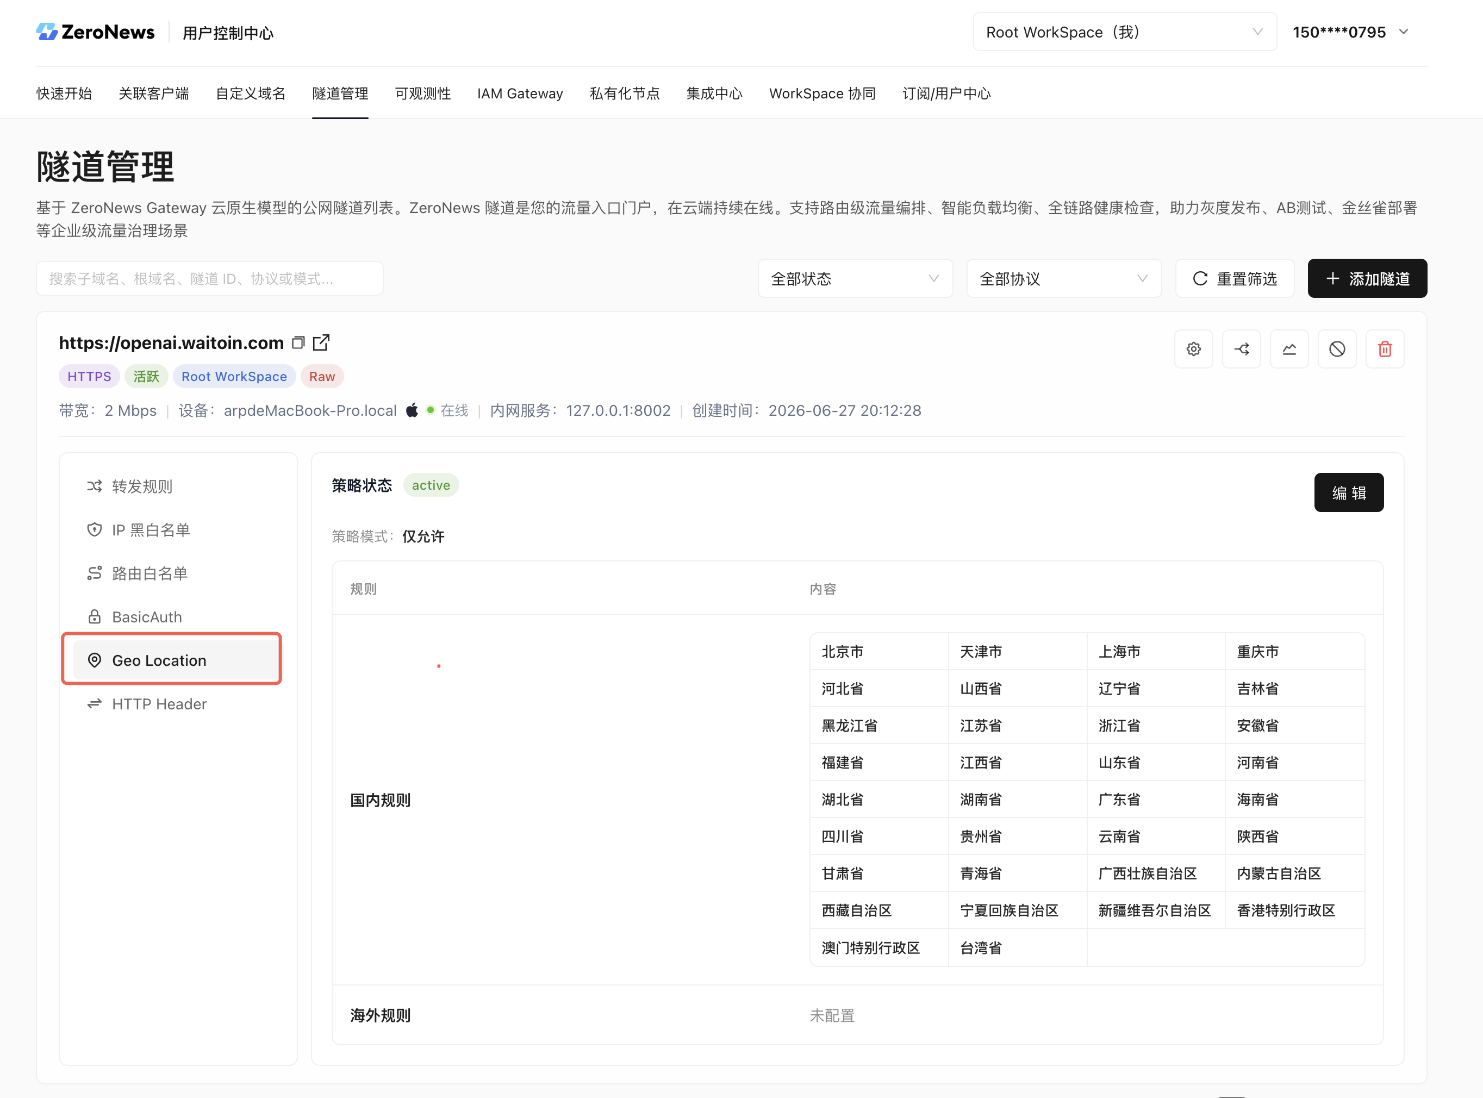Delete the tunnel with the trash icon
The height and width of the screenshot is (1098, 1483).
[1385, 349]
